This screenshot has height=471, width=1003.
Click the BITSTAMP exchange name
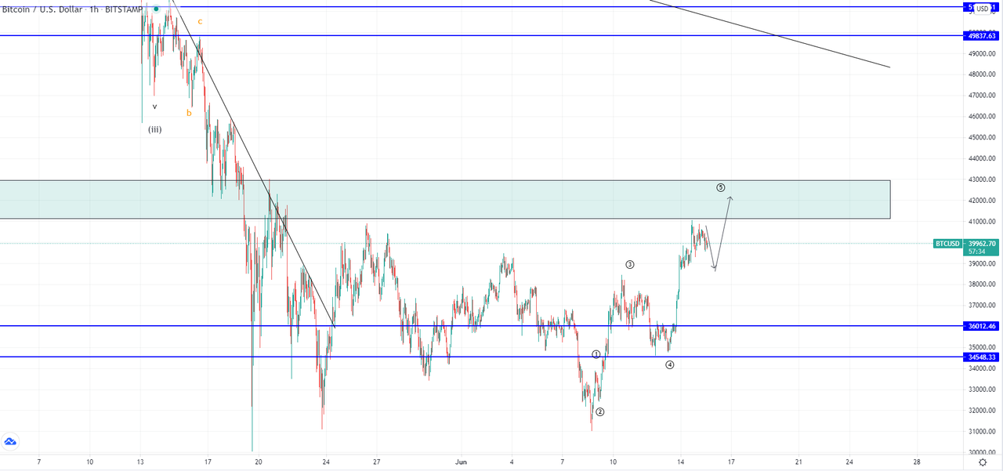coord(124,9)
